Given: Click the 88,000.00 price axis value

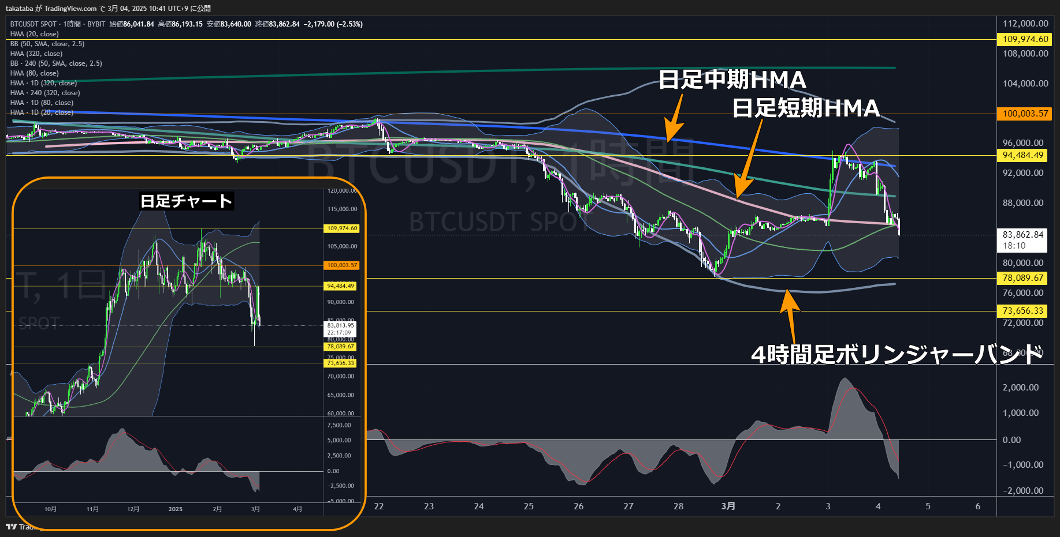Looking at the screenshot, I should point(1023,203).
